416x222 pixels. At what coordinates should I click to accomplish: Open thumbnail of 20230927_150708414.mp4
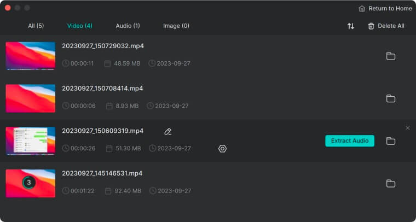[x=31, y=98]
